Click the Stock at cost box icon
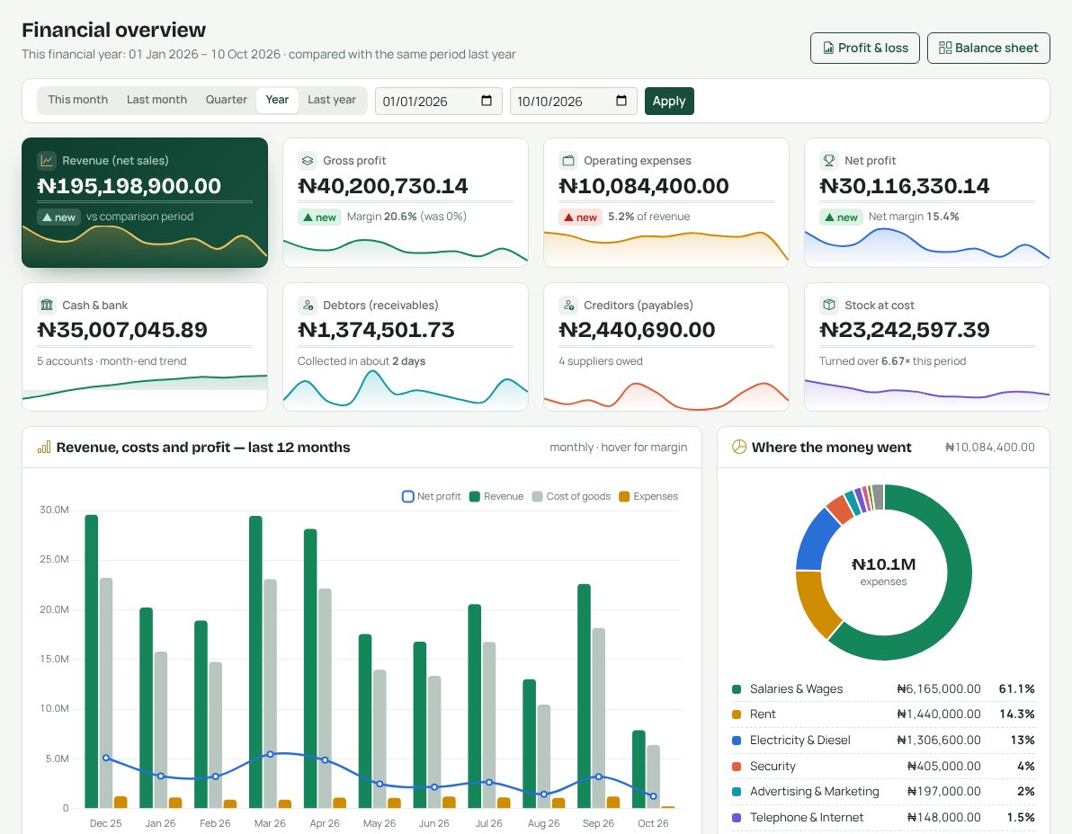1072x834 pixels. click(828, 305)
